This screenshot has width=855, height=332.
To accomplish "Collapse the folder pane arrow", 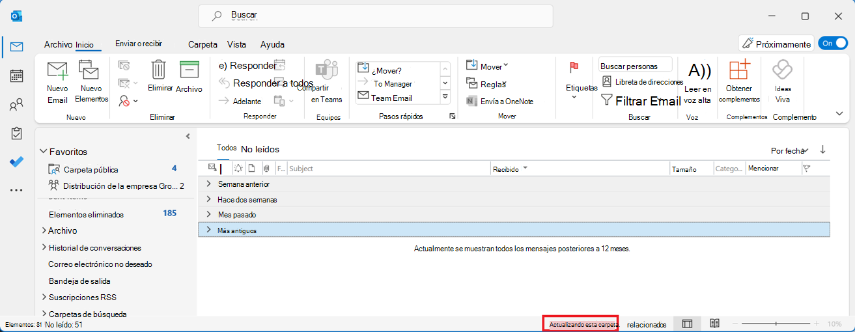I will pyautogui.click(x=188, y=137).
